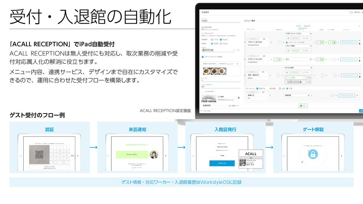Switch to the 日本語 language tab
This screenshot has width=363, height=204.
[298, 26]
